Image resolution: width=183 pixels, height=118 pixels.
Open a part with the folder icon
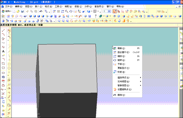pyautogui.click(x=18, y=11)
